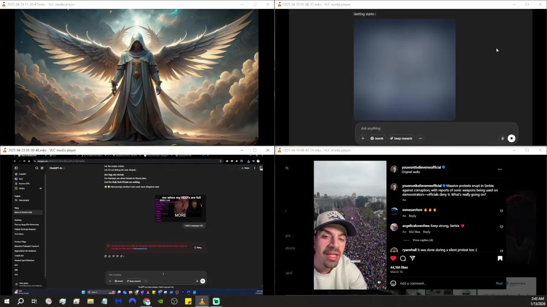Click the stop generating button in top-right window
The image size is (547, 307).
(x=512, y=138)
